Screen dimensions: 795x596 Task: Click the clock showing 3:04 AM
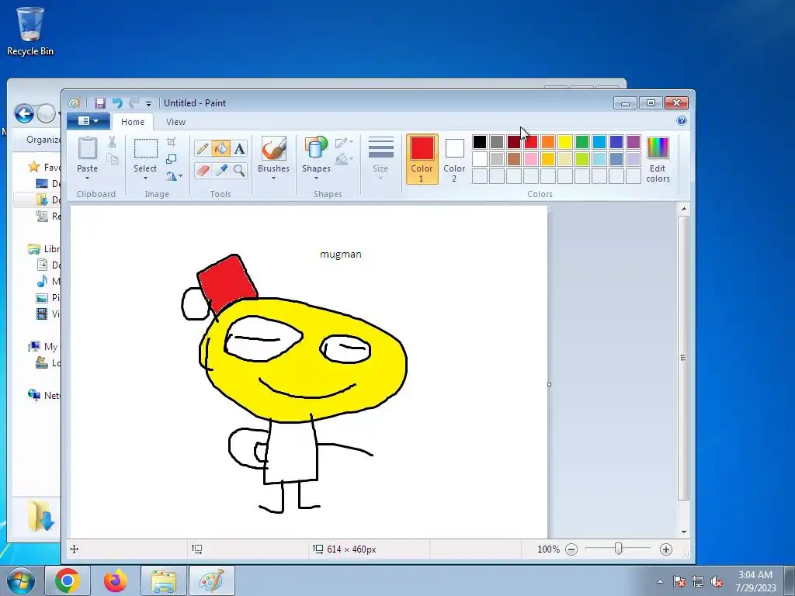[755, 575]
